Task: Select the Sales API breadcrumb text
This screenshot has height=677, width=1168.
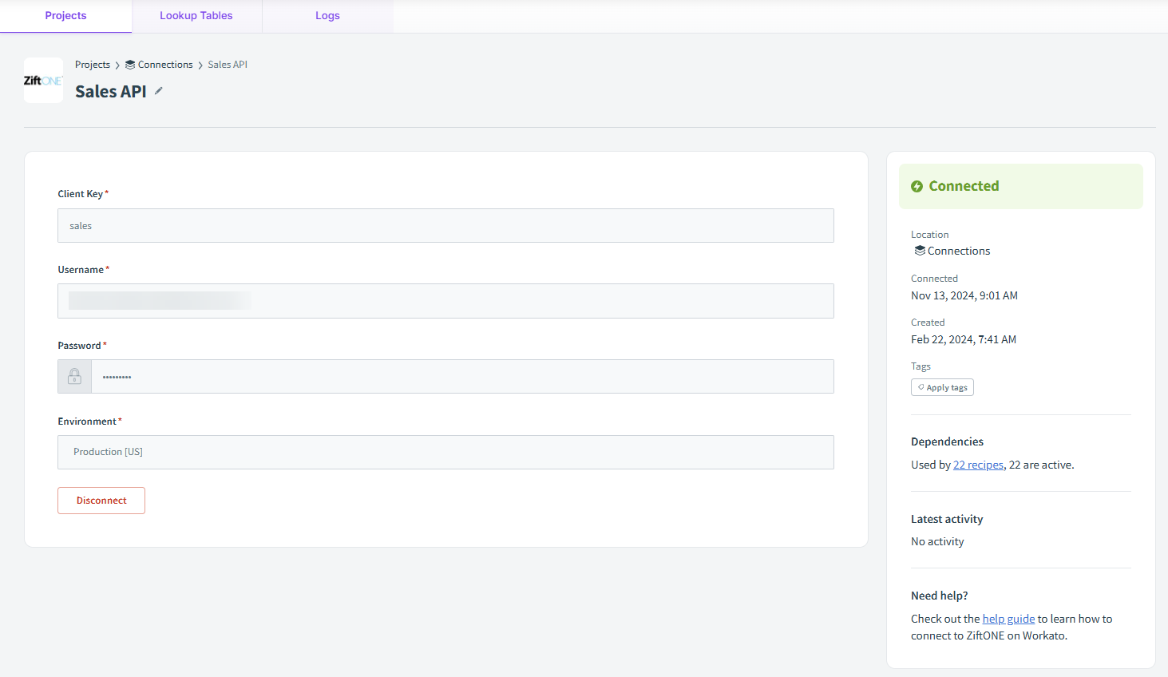Action: coord(228,65)
